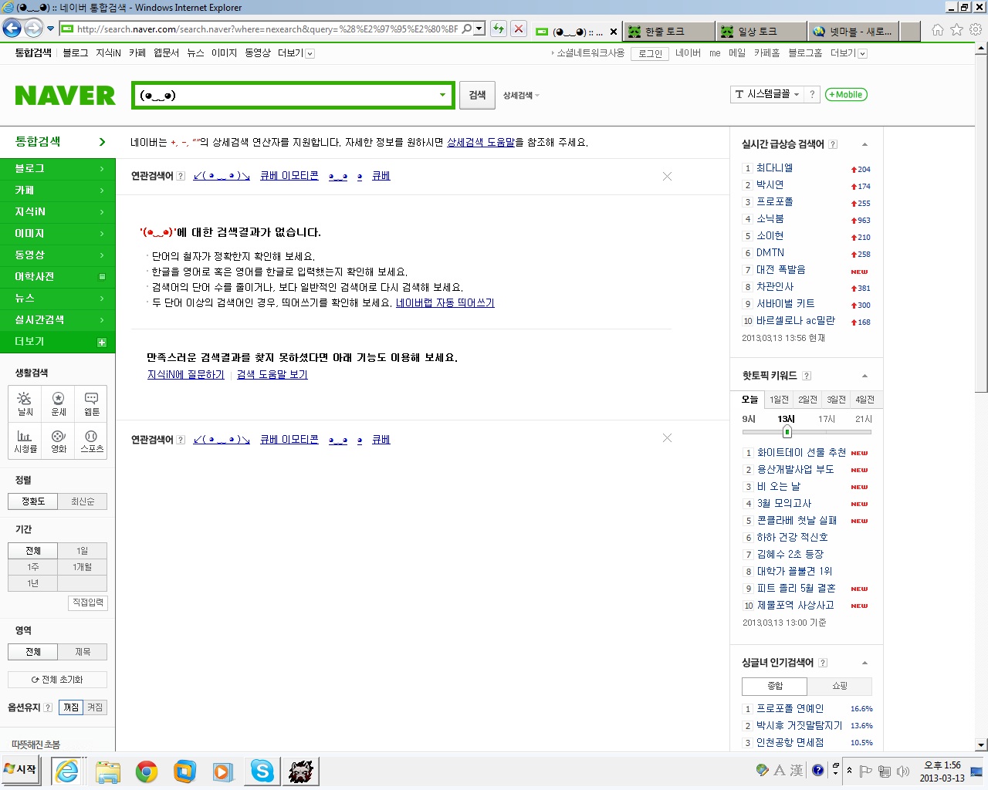This screenshot has height=790, width=988.
Task: Open the IE home icon
Action: click(937, 30)
